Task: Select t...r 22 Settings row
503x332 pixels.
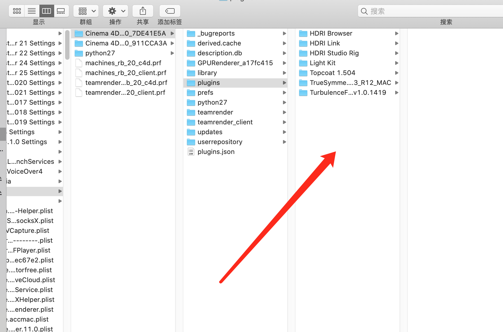Action: tap(35, 53)
